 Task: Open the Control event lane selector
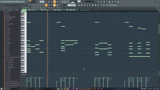pos(24,74)
